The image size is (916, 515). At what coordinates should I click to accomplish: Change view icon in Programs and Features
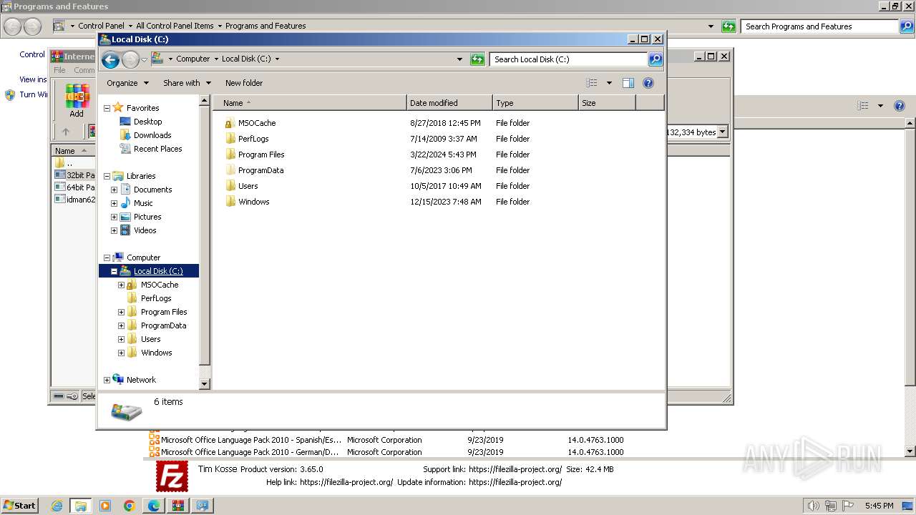(x=863, y=106)
